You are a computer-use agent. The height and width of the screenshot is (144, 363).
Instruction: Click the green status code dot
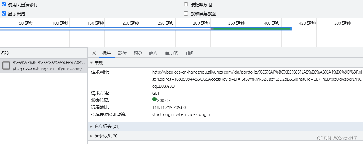[155, 99]
